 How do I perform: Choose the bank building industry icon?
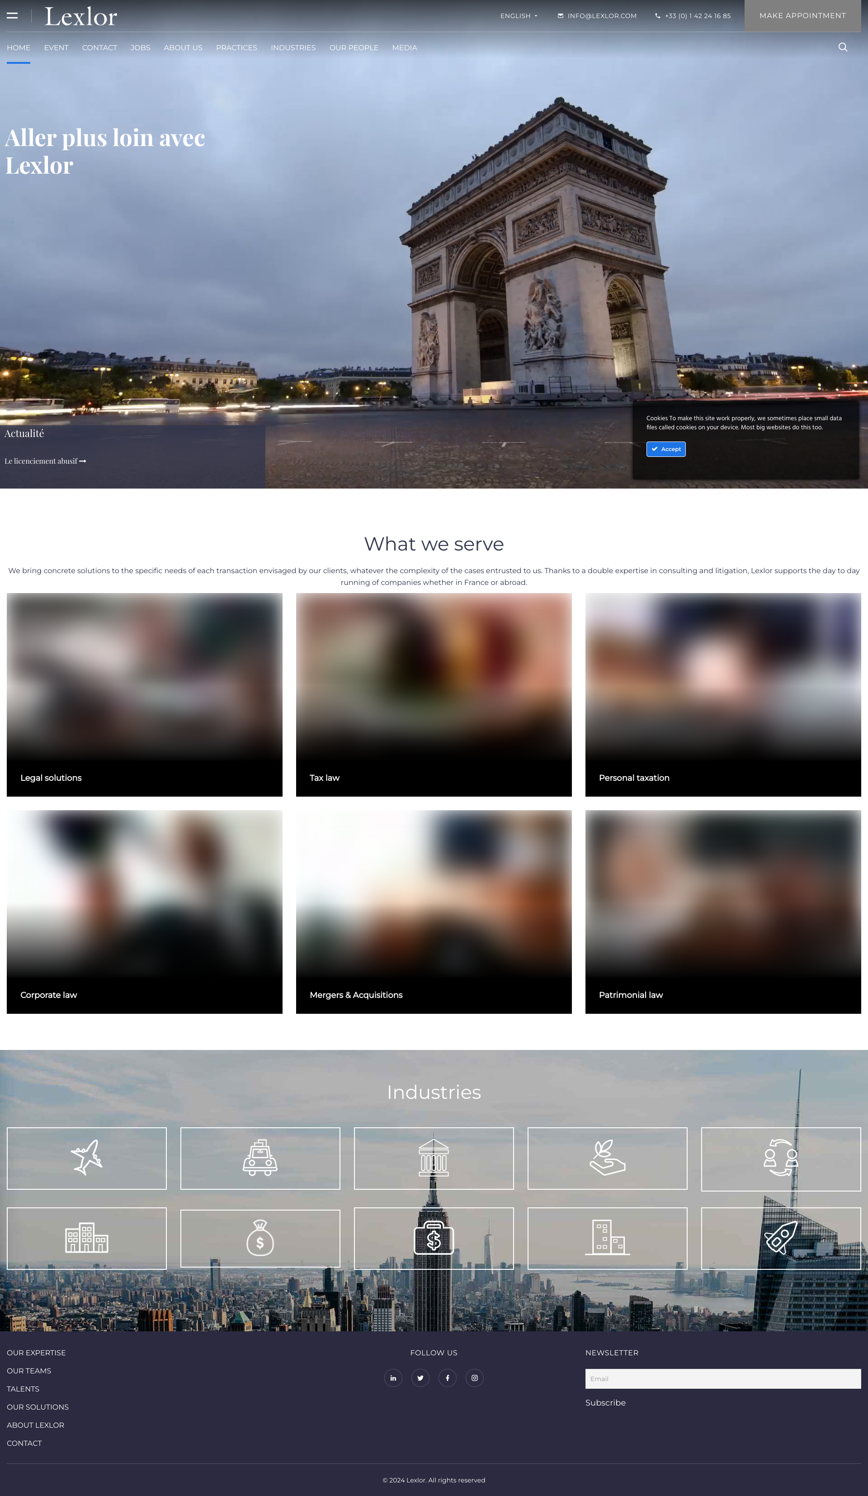(434, 1158)
